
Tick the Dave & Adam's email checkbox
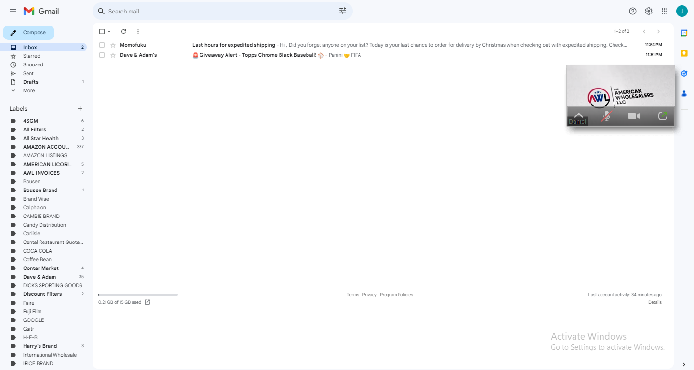coord(102,55)
